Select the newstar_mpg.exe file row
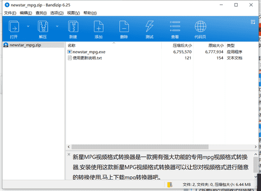Image resolution: width=261 pixels, height=191 pixels. click(162, 52)
